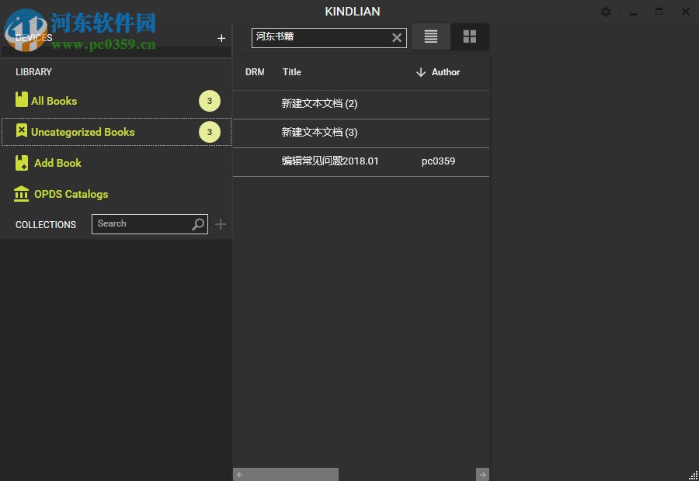The width and height of the screenshot is (699, 481).
Task: Sort books by the Title column
Action: (291, 72)
